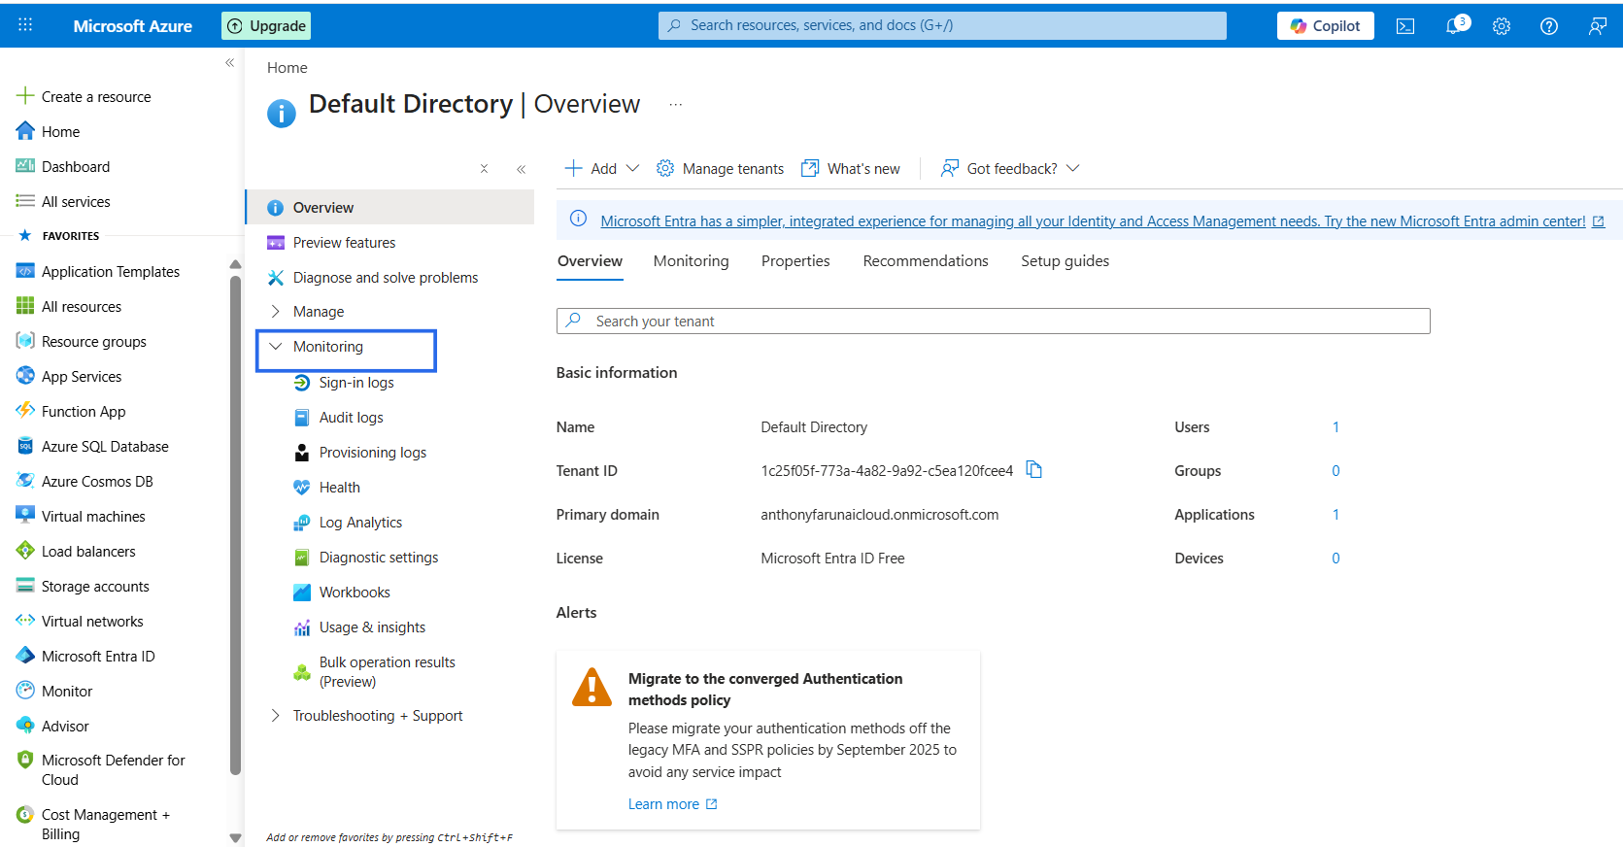
Task: Open the Add dropdown
Action: coord(602,169)
